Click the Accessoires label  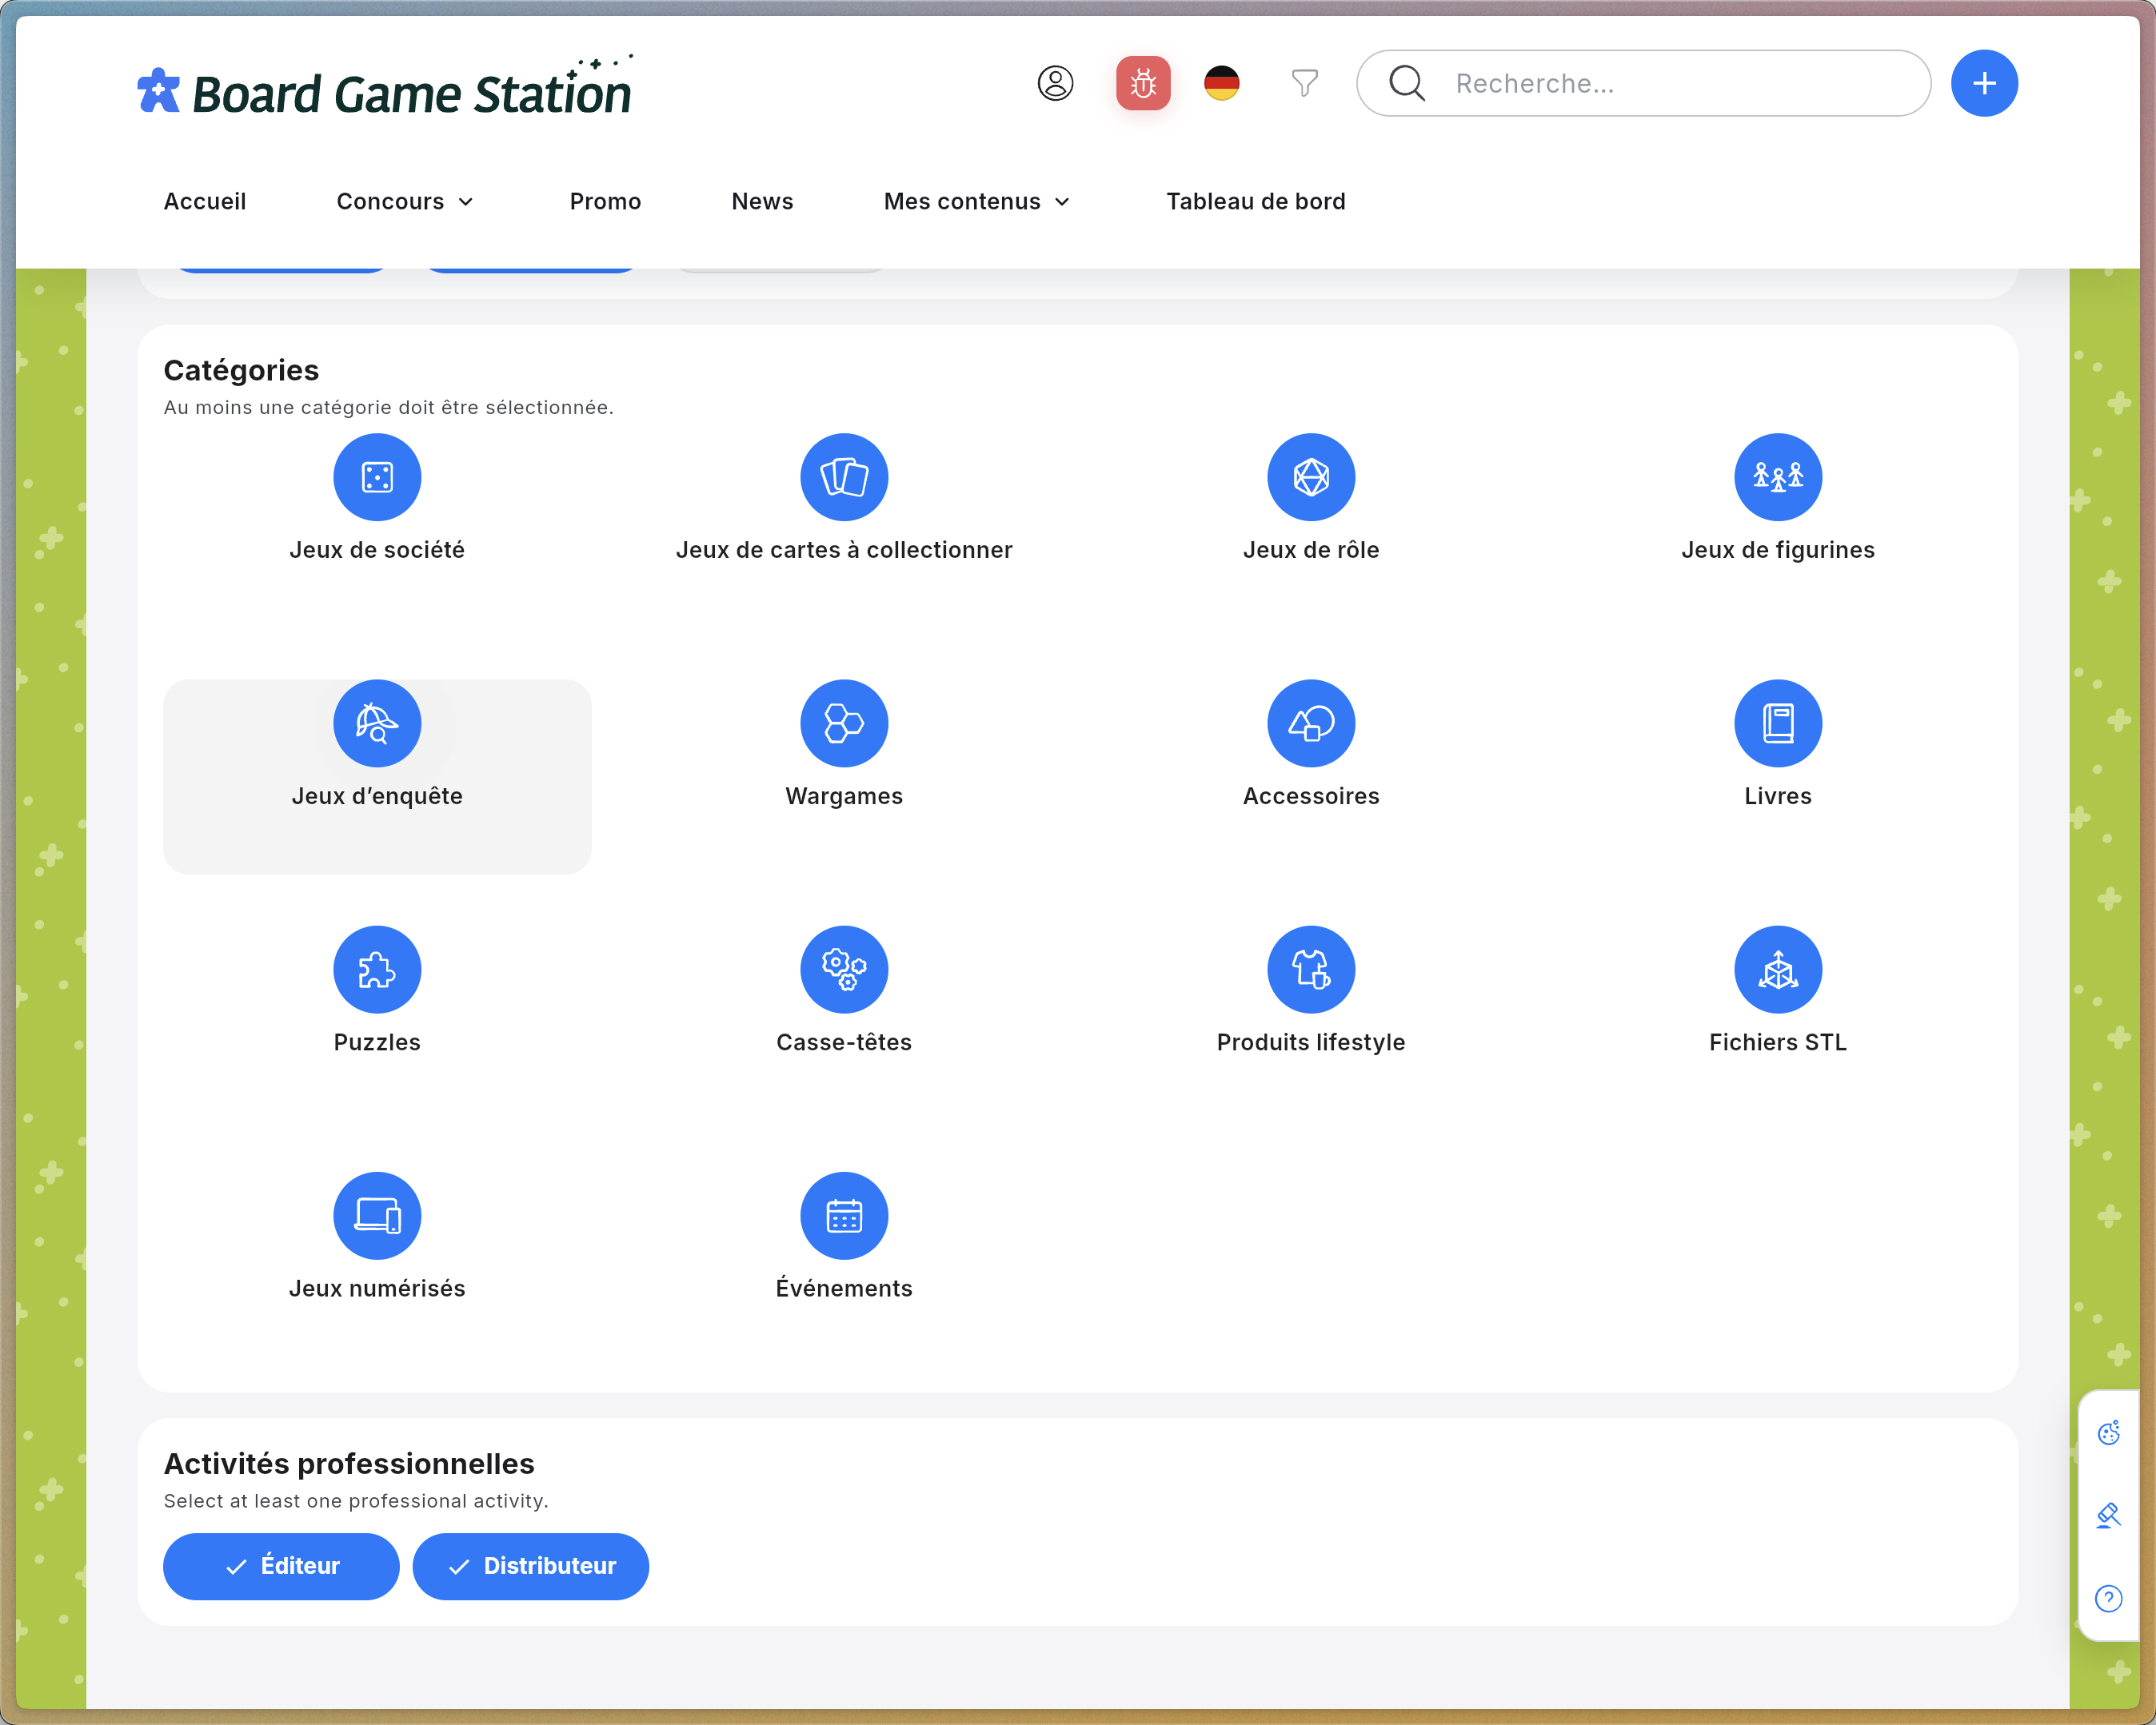coord(1311,795)
